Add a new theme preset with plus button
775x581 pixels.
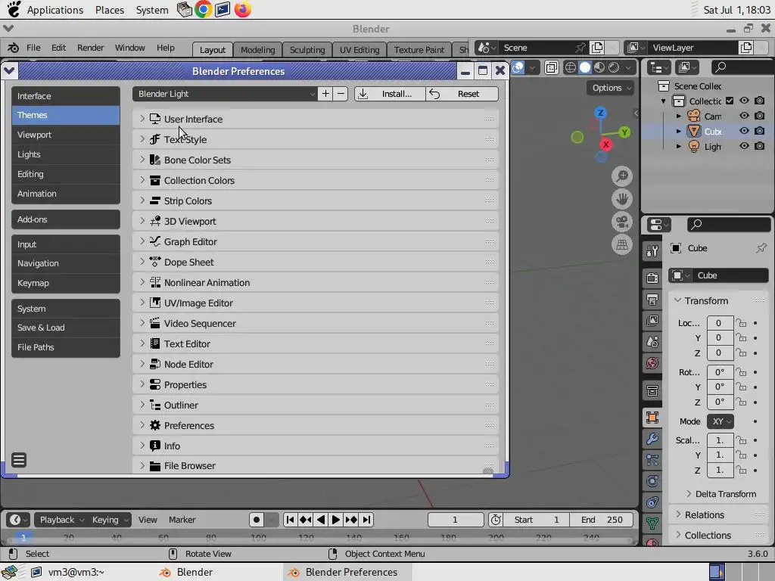(x=325, y=94)
